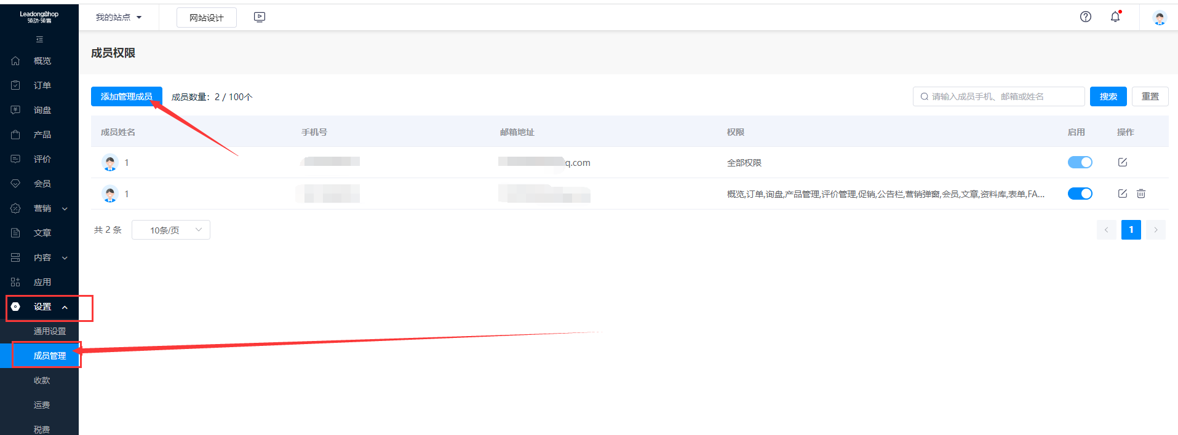
Task: Click the help question mark icon
Action: (x=1086, y=17)
